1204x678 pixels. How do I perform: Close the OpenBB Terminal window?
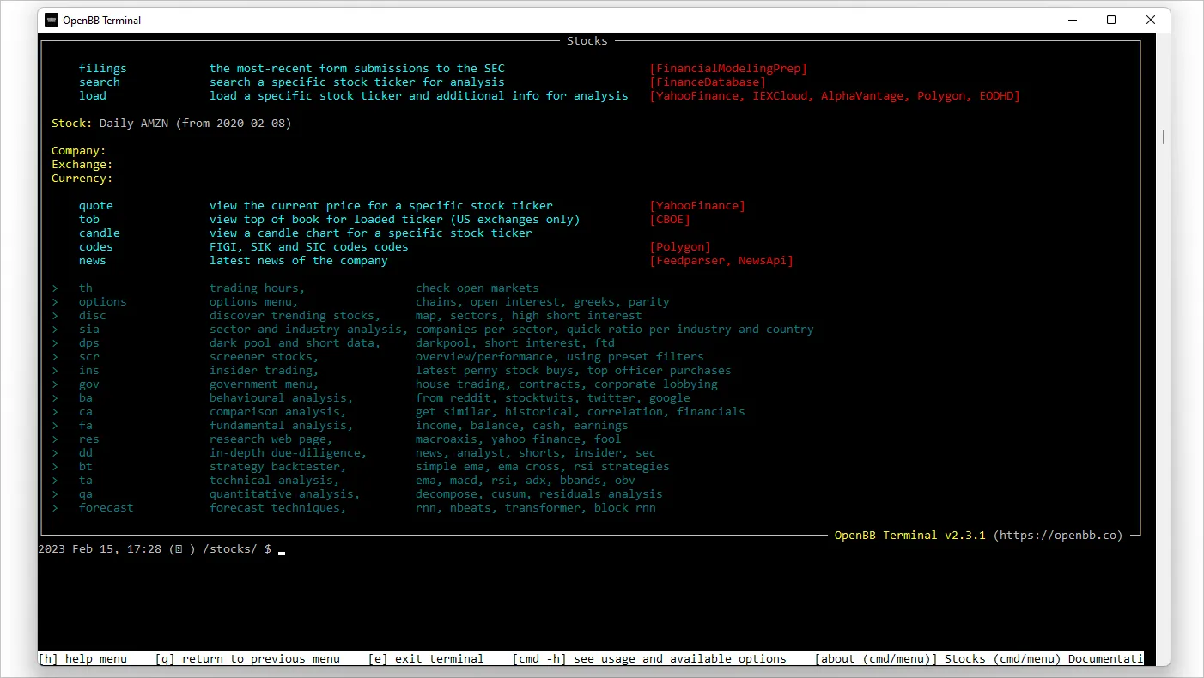pyautogui.click(x=1151, y=20)
